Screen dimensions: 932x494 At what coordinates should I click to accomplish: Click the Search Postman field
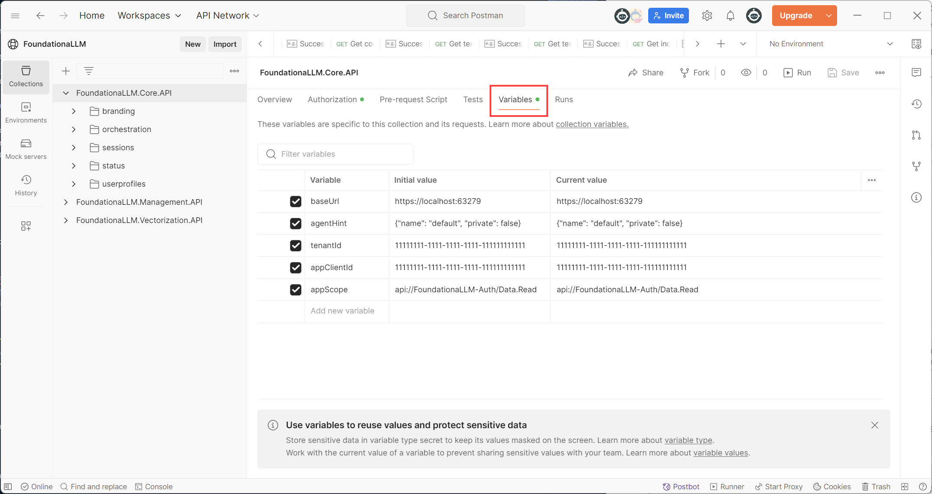(465, 16)
